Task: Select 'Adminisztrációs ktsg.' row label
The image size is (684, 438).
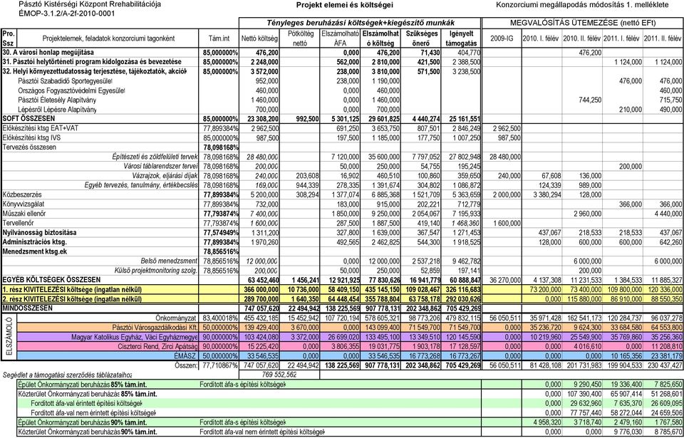Action: (x=33, y=241)
